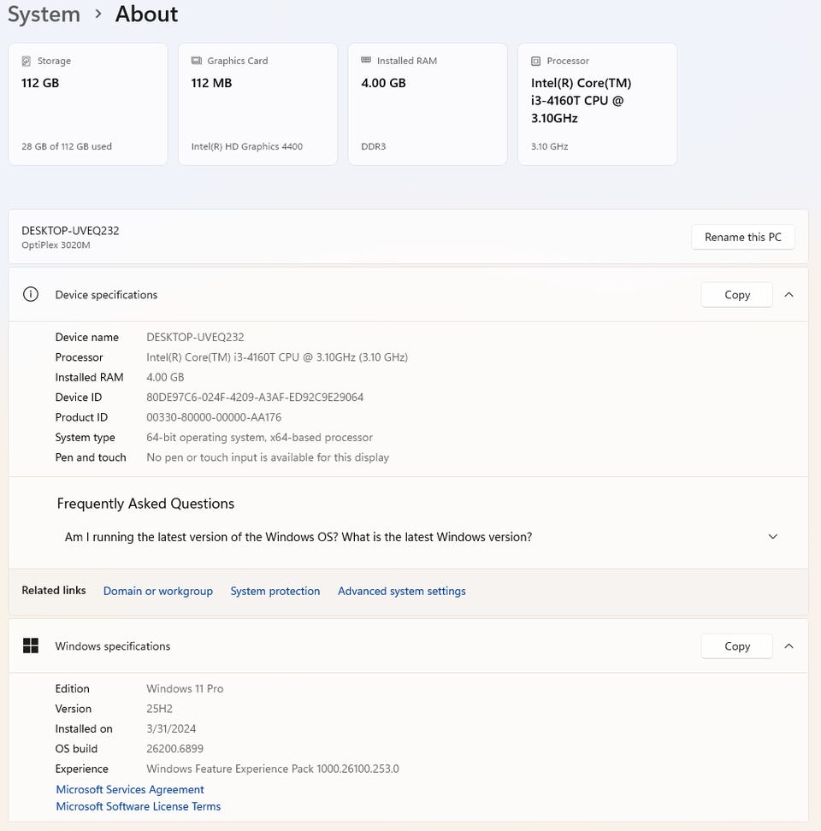The height and width of the screenshot is (831, 821).
Task: Click the Processor chip icon
Action: [x=536, y=62]
